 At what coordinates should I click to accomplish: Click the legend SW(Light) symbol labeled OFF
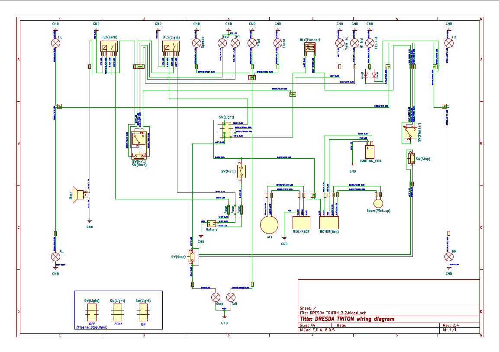92,312
